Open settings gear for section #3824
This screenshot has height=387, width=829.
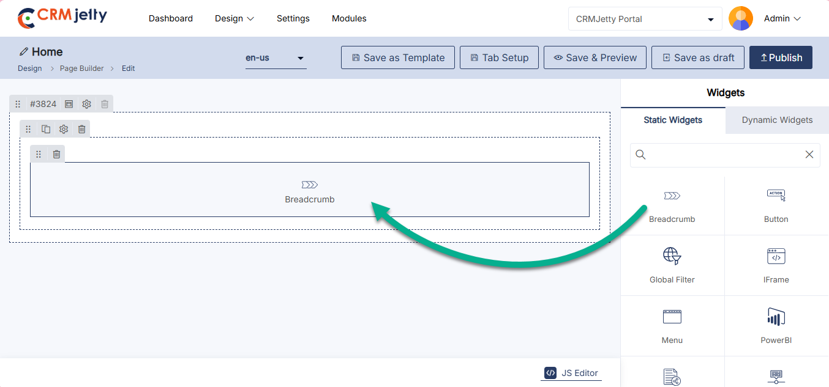87,104
